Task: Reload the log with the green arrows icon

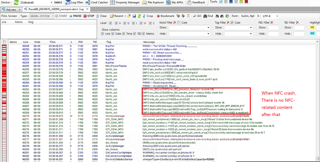Action: point(140,16)
